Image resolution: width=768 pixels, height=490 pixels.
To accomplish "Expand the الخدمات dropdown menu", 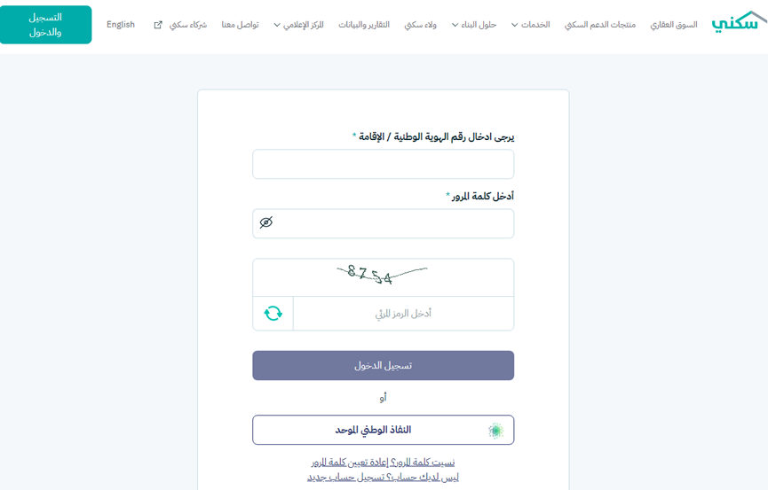I will tap(530, 25).
